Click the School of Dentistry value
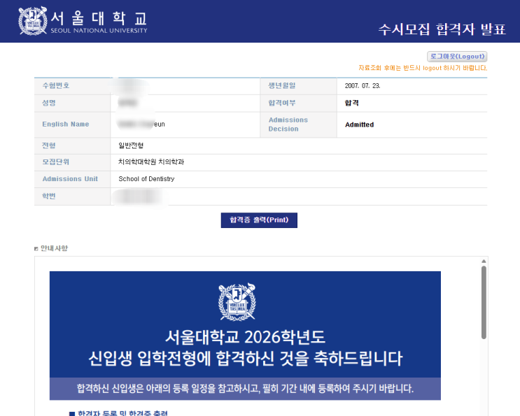Screen dimensions: 520x416 click(x=146, y=179)
